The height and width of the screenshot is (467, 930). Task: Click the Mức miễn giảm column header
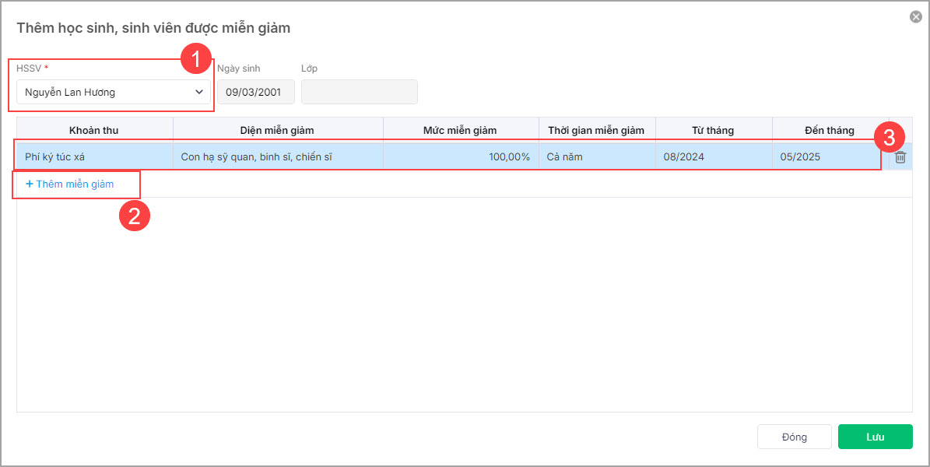click(460, 130)
